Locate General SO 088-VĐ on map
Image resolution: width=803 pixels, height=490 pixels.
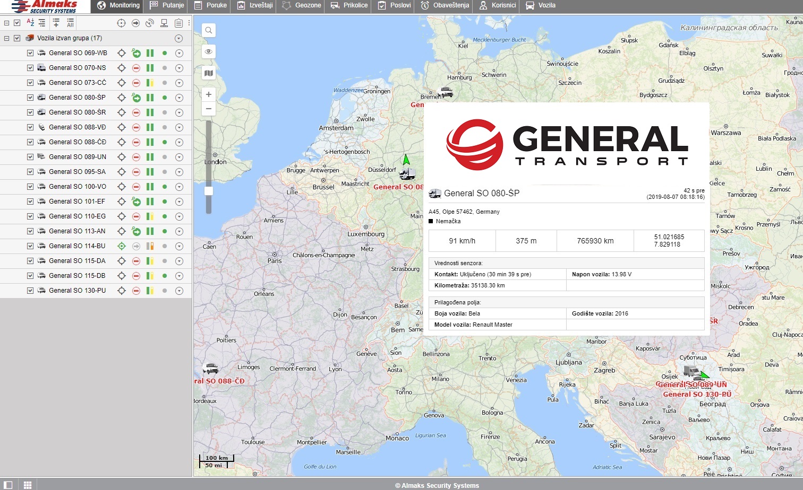(122, 127)
